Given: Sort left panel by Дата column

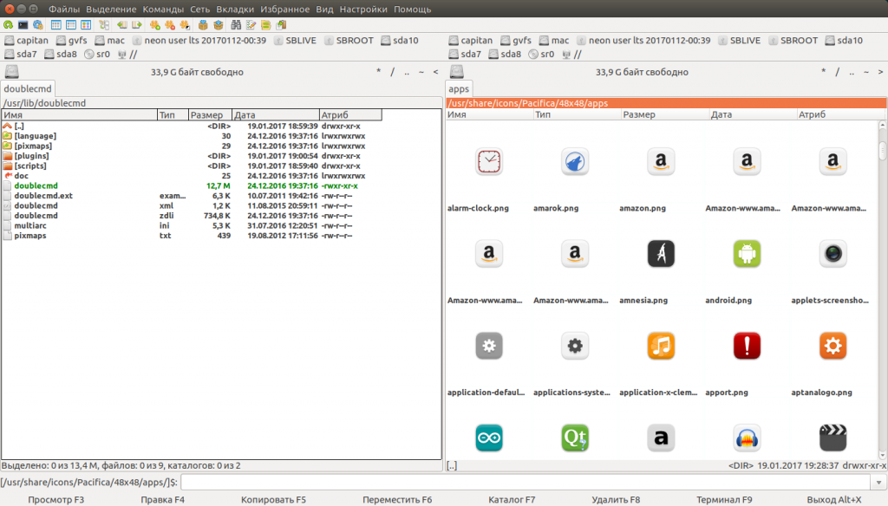Looking at the screenshot, I should tap(276, 115).
